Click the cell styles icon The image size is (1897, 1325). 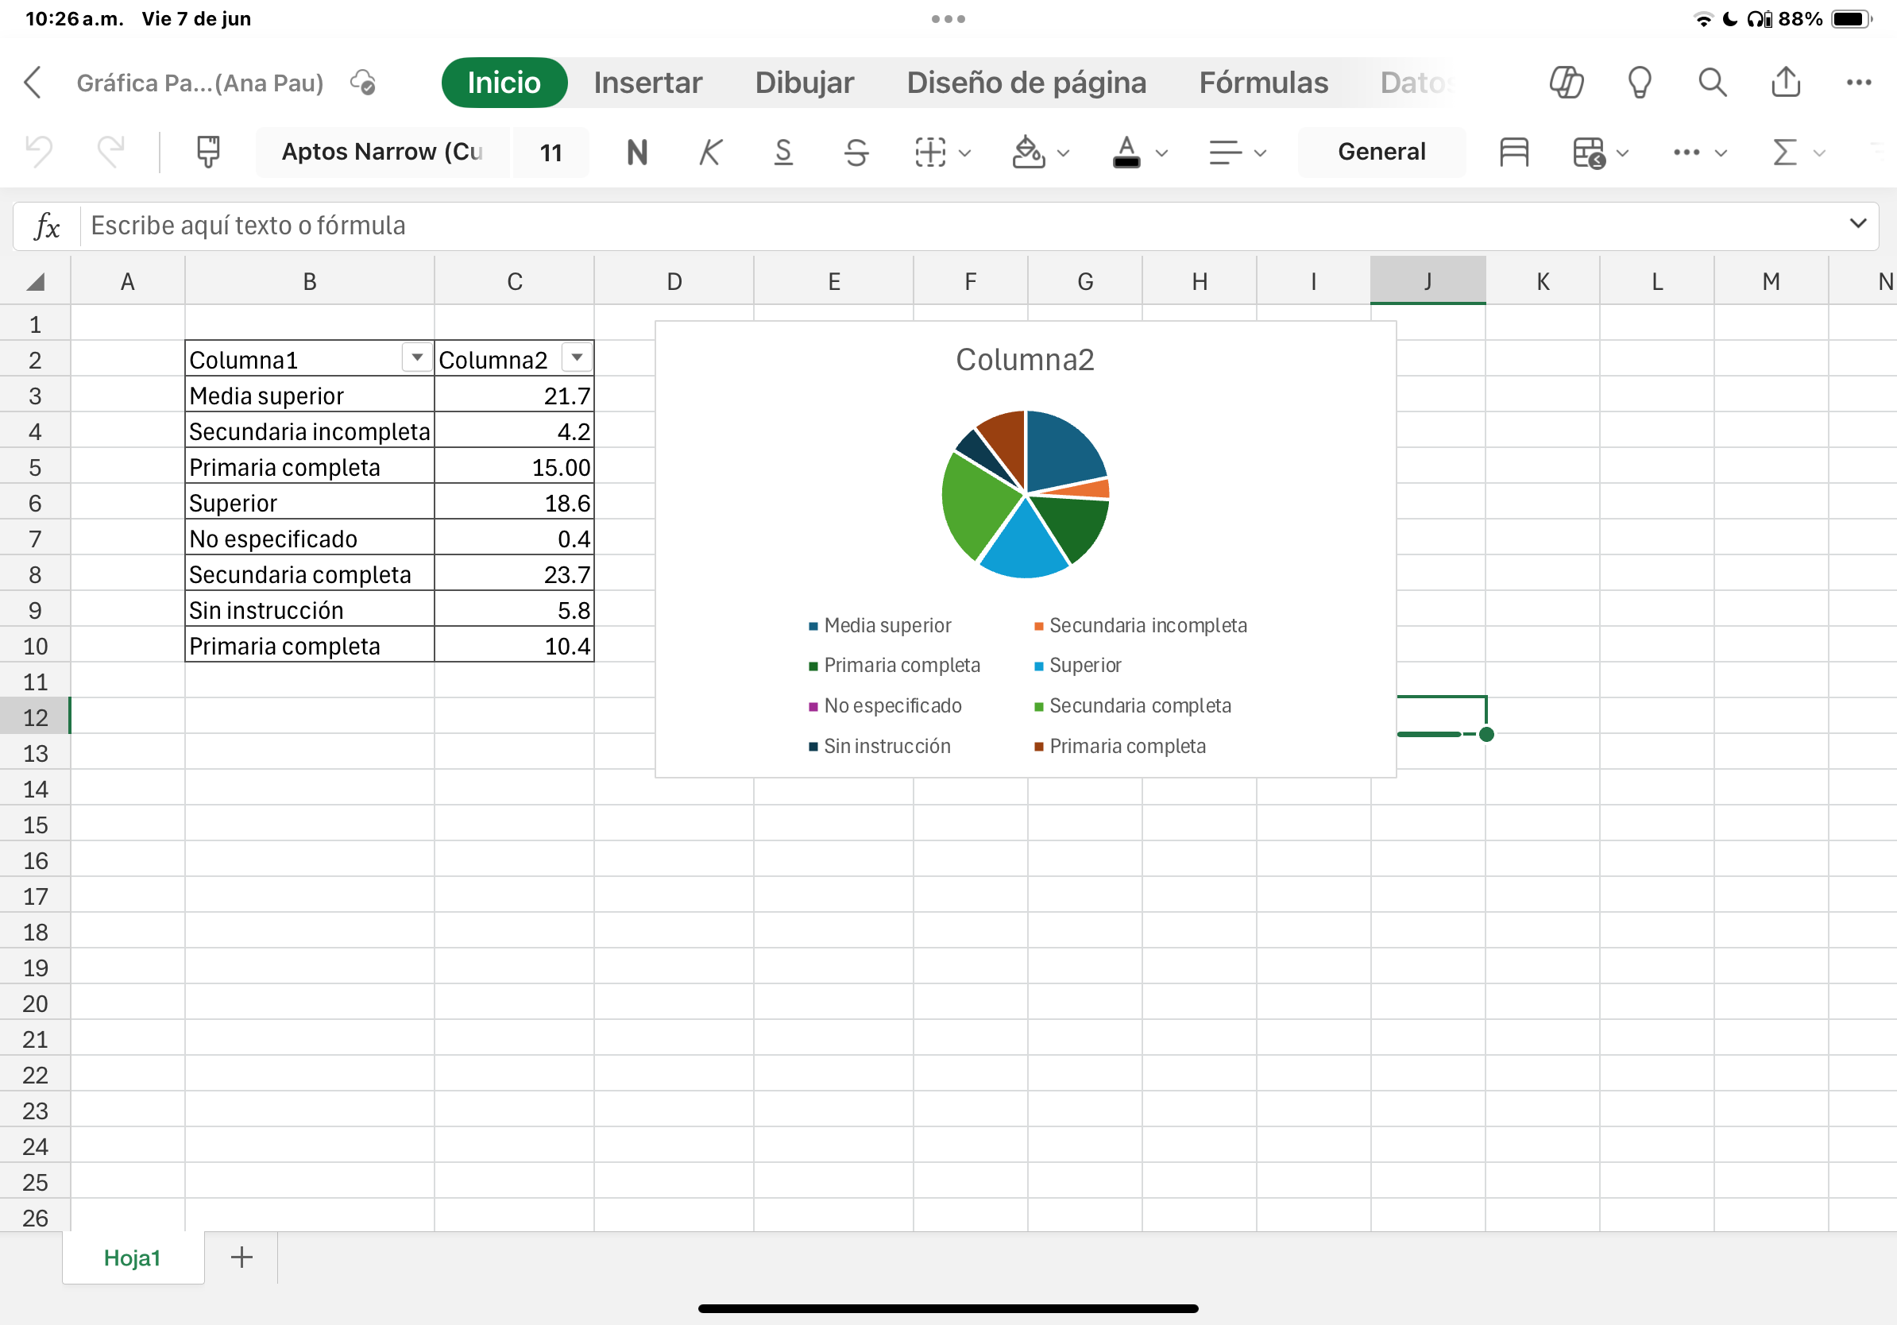pos(1513,152)
